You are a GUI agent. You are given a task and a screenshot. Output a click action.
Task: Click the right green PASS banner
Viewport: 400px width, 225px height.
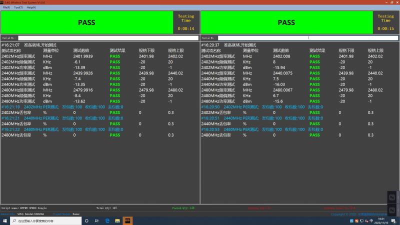(286, 22)
